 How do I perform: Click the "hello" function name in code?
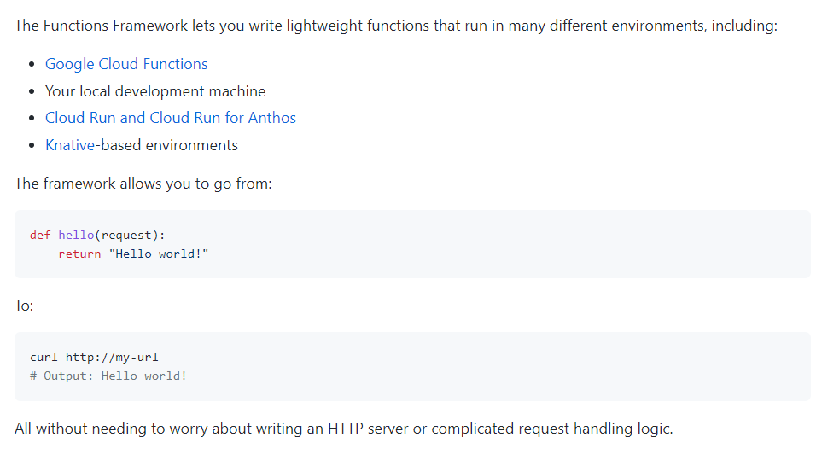76,235
